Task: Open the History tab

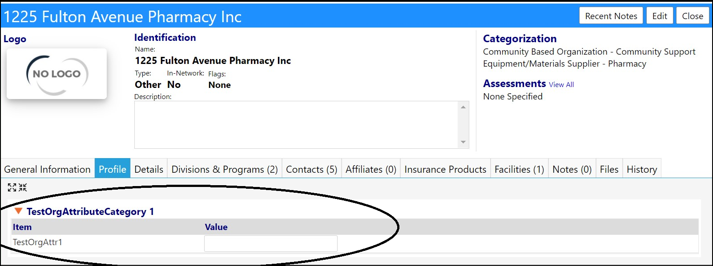Action: coord(642,169)
